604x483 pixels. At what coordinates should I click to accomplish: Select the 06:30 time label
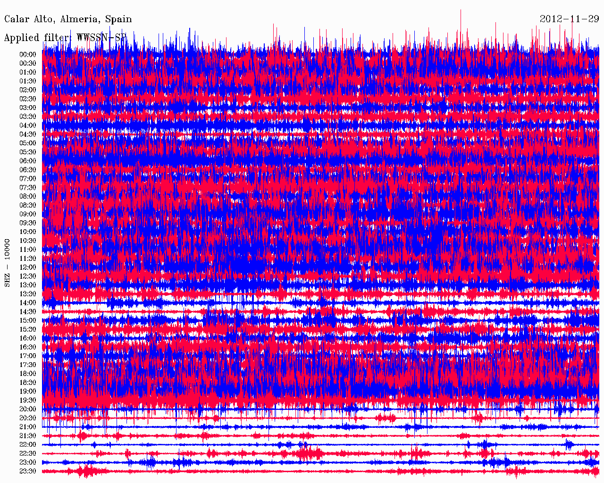(x=28, y=170)
